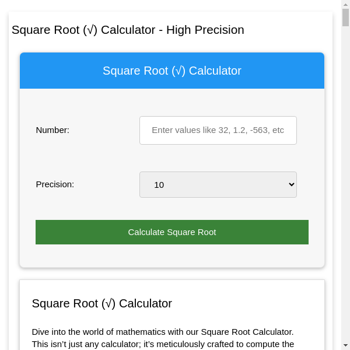Screen dimensions: 350x350
Task: Click the vertical scrollbar thumb
Action: point(345,17)
